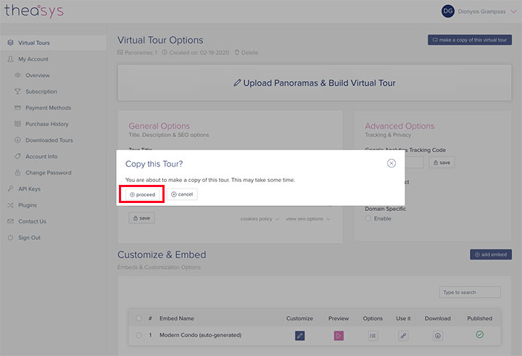Click make a copy of this virtual tour
This screenshot has width=522, height=356.
click(469, 40)
